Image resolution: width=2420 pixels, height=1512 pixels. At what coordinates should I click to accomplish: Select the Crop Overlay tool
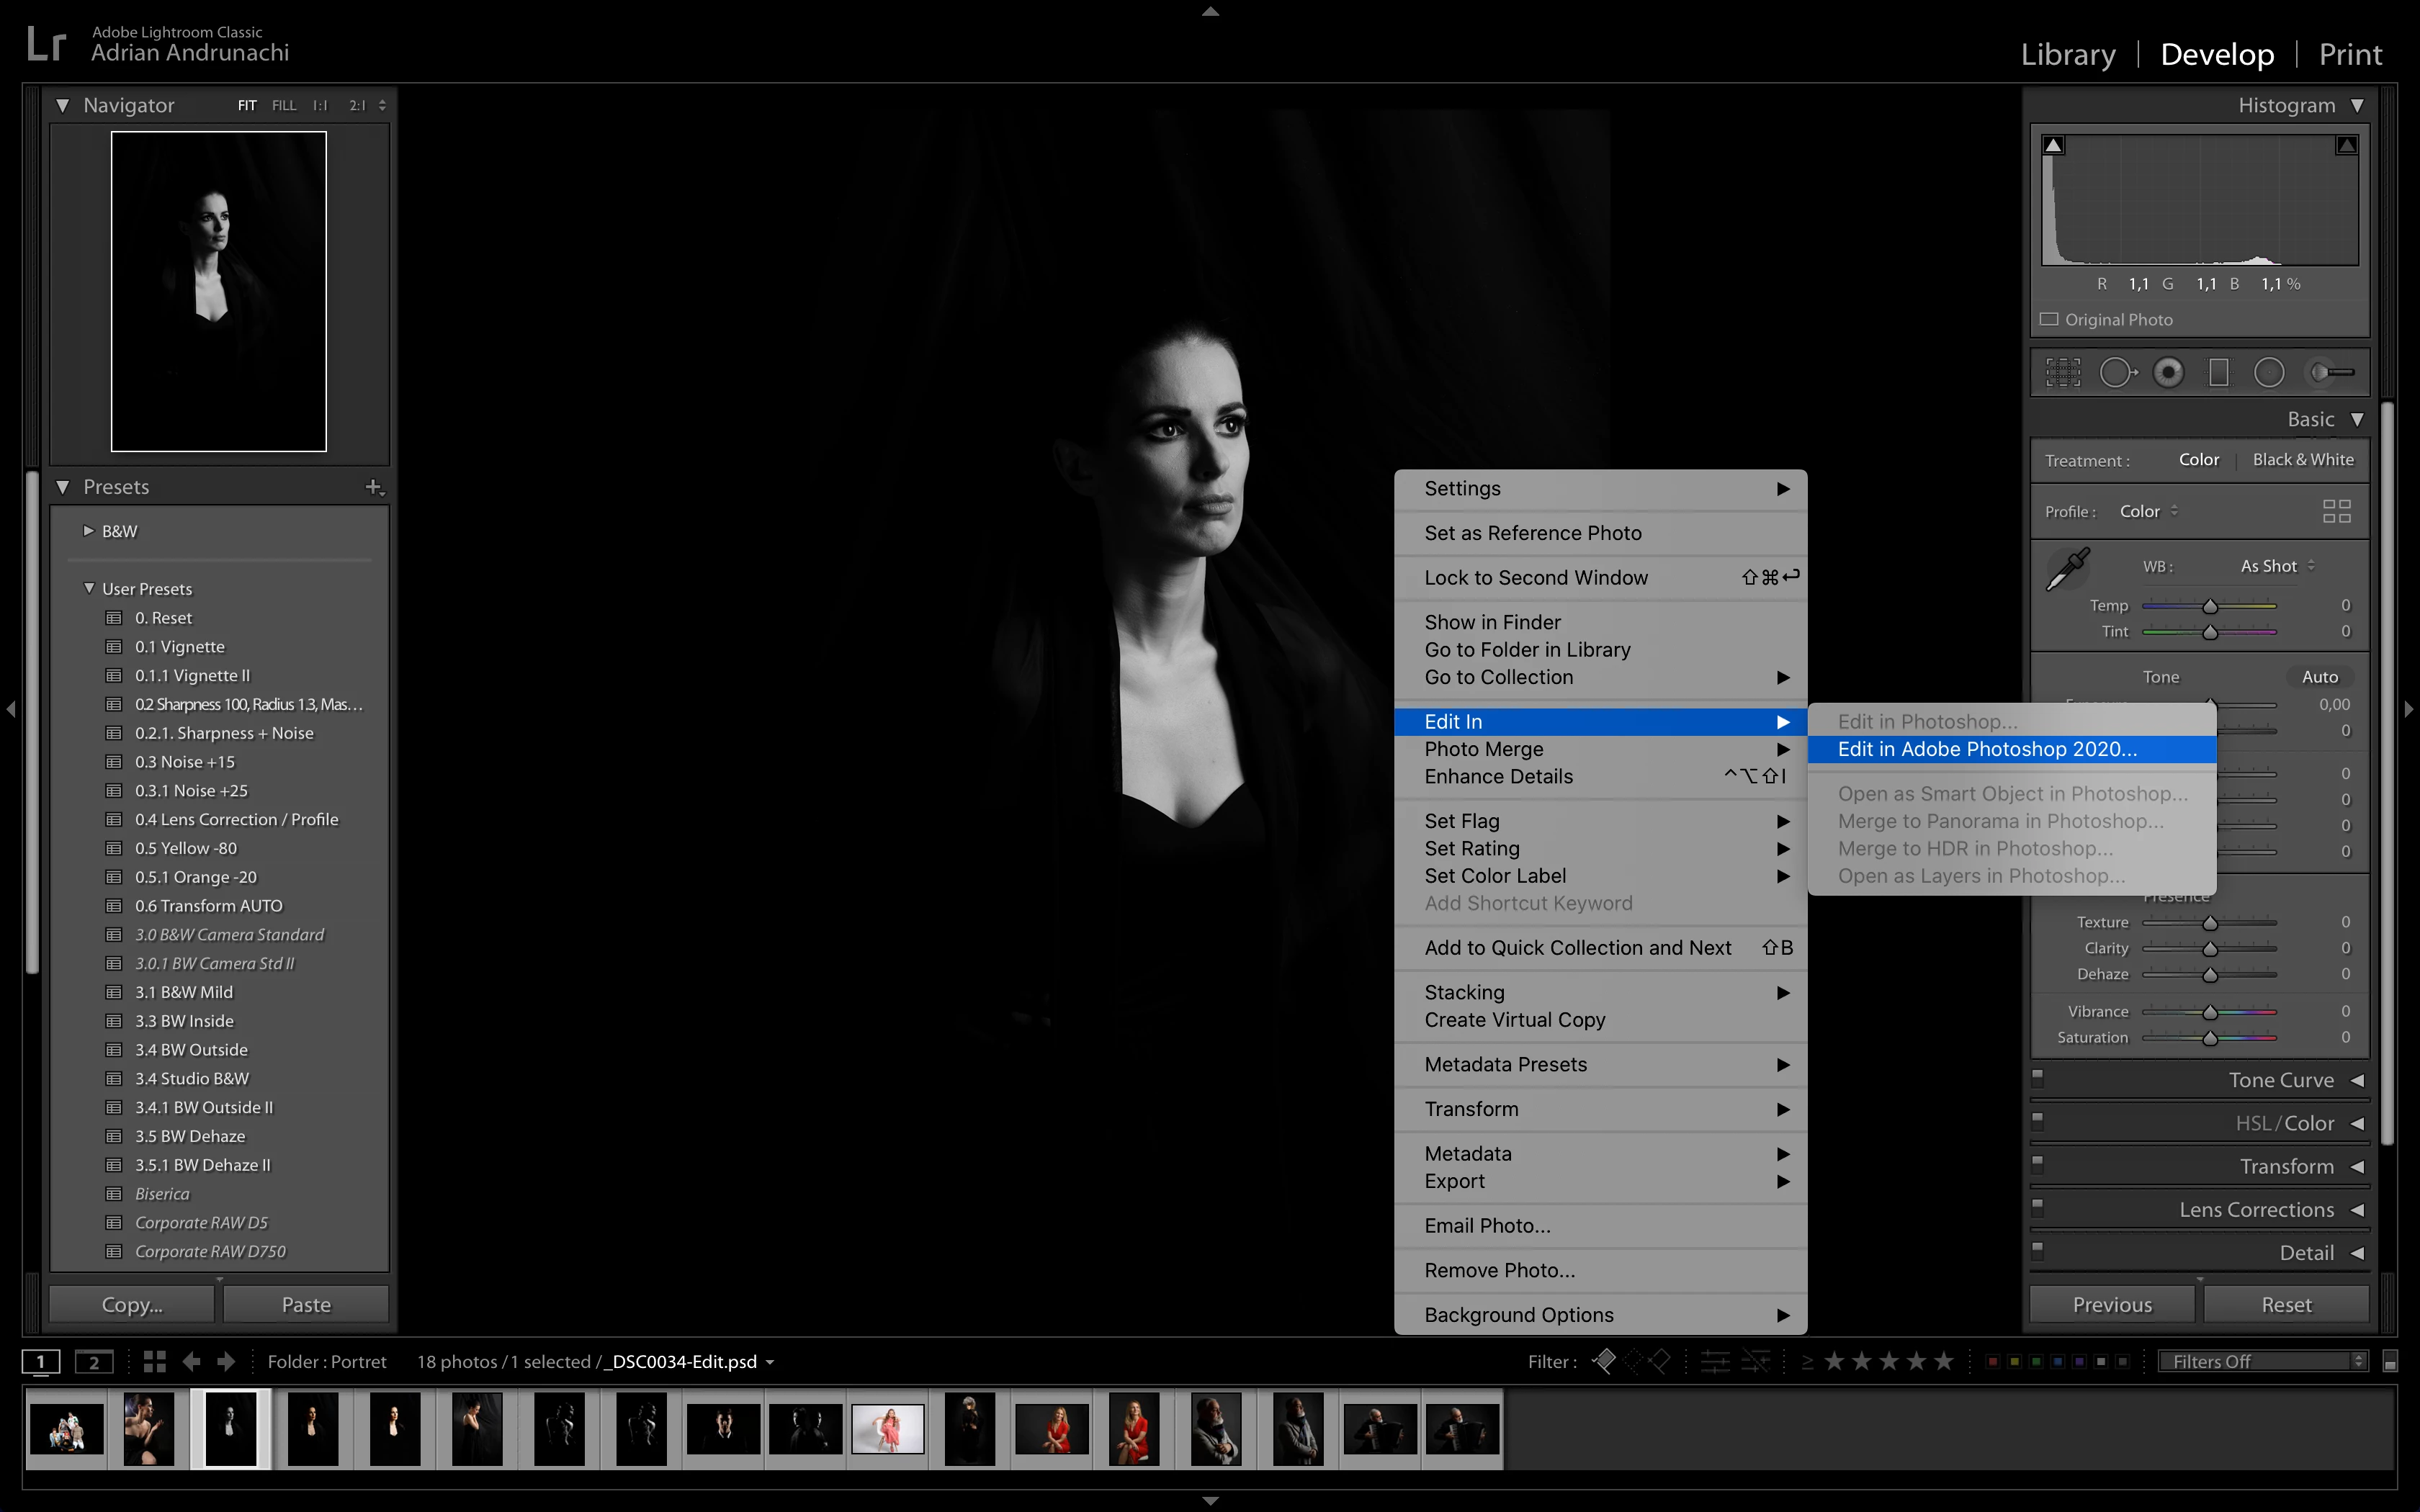point(2062,373)
